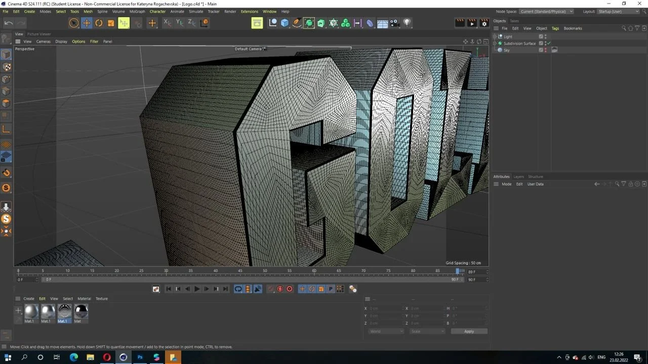
Task: Open Edit Render Settings gear icon
Action: coord(484,23)
